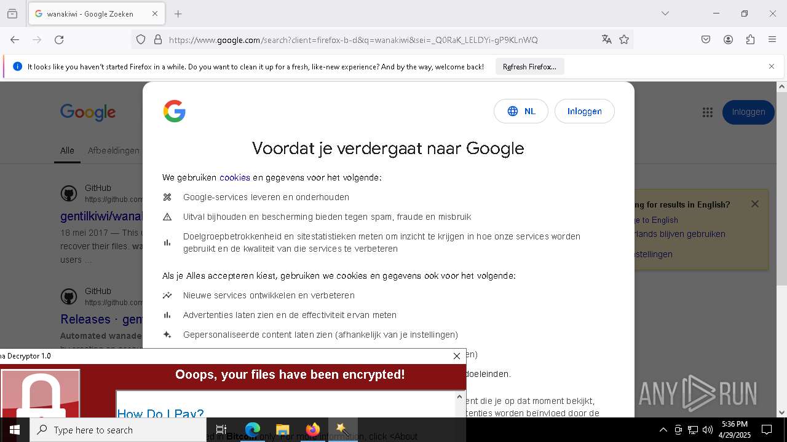Translate this page icon in address bar
The image size is (787, 442).
coord(607,40)
